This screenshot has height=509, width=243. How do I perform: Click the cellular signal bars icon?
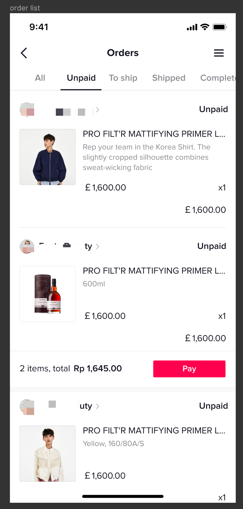pyautogui.click(x=192, y=27)
